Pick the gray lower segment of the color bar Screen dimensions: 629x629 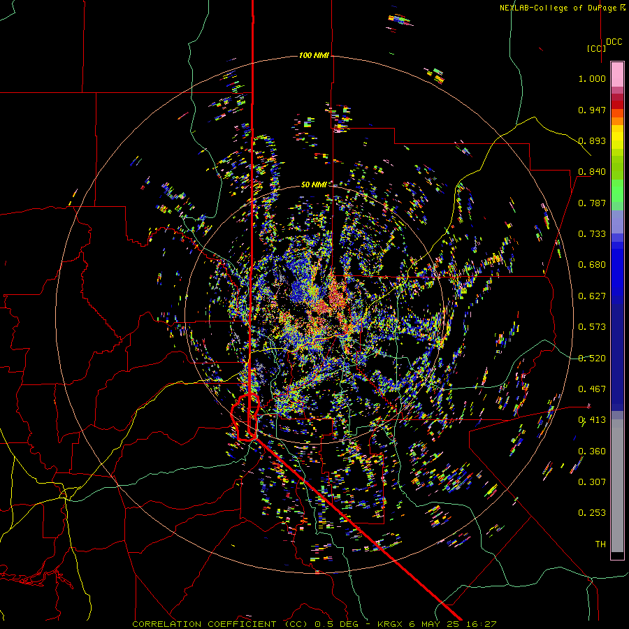(617, 486)
